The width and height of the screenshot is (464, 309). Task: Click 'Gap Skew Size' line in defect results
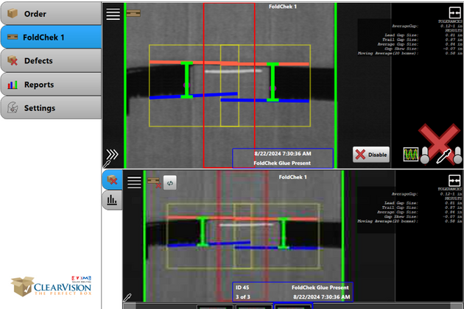(423, 216)
